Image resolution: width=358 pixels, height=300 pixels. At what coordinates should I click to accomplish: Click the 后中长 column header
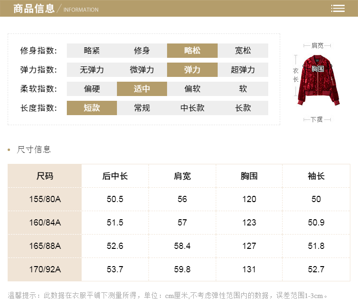115,176
